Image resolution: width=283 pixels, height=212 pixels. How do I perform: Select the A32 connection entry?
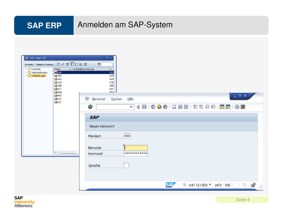pyautogui.click(x=84, y=76)
